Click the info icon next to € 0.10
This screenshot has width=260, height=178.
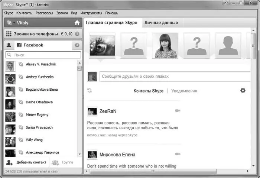(77, 34)
